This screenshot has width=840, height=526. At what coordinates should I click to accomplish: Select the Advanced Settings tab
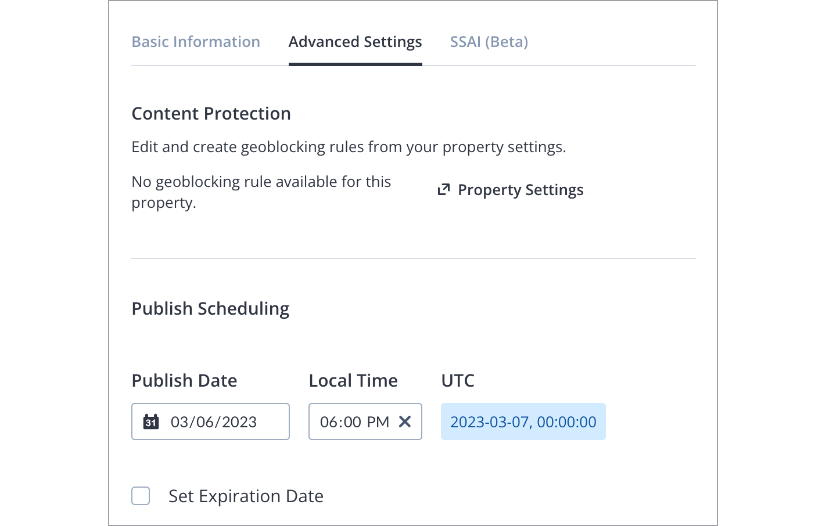(355, 42)
